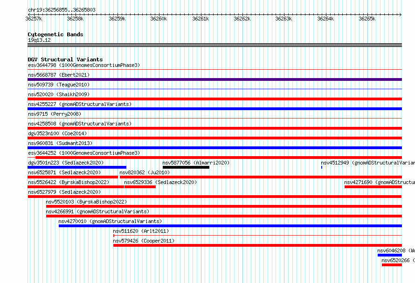Screen dimensions: 415x283
Task: Select the nsv5668787 Ebert2021 purple bar
Action: point(214,79)
